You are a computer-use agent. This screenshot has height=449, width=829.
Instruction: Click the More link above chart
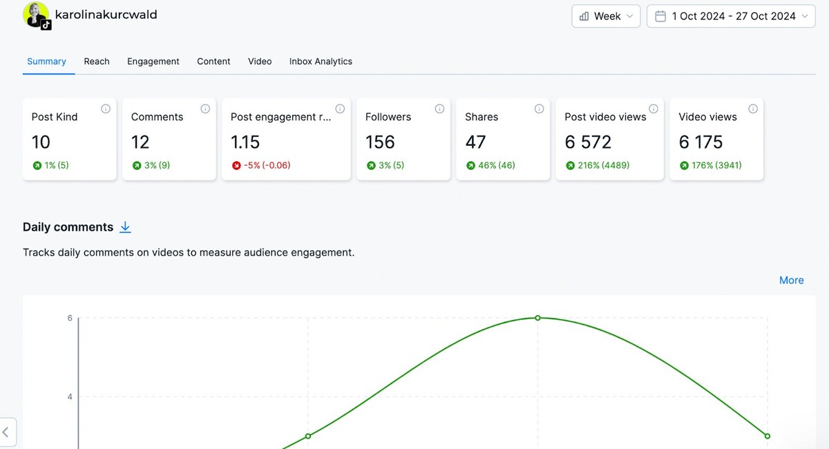[x=791, y=280]
